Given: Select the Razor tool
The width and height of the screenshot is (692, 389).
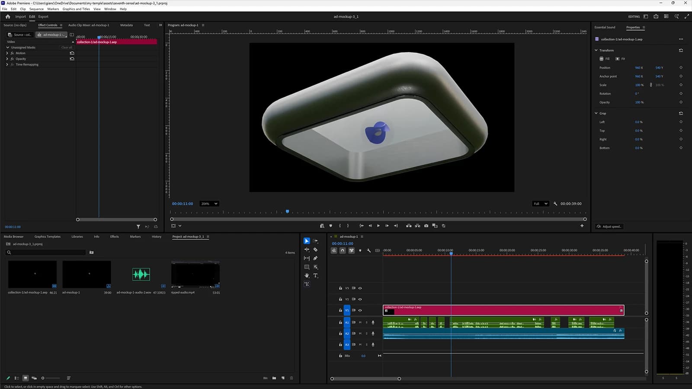Looking at the screenshot, I should point(315,249).
